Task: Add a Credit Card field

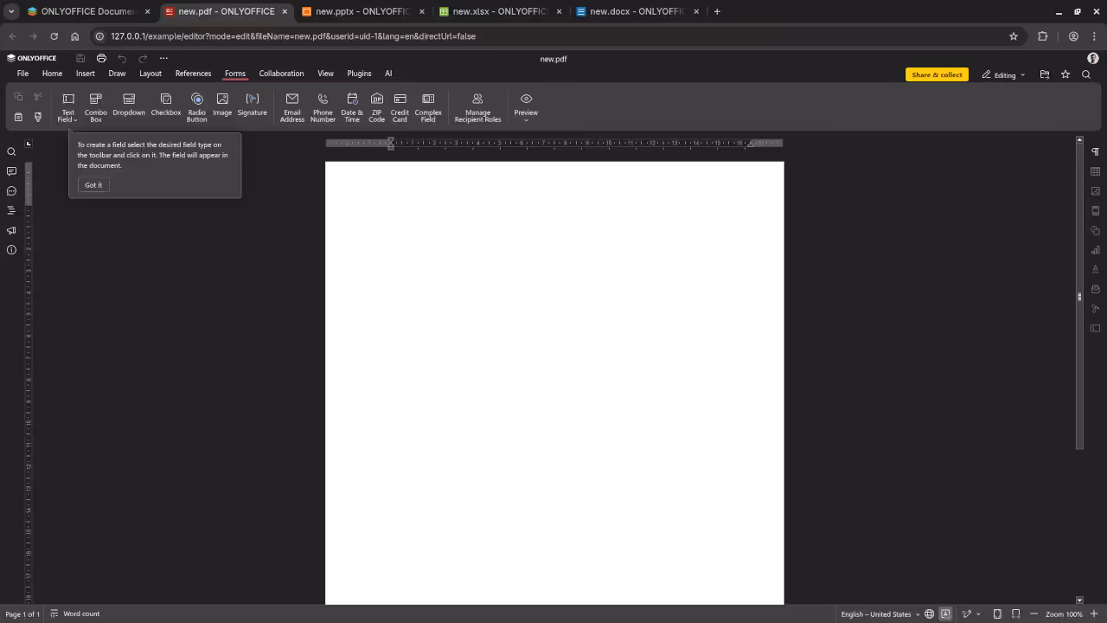Action: tap(399, 106)
